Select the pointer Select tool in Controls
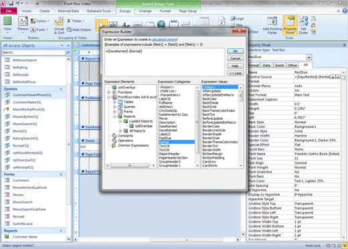Viewport: 348px width, 249px height. (101, 25)
